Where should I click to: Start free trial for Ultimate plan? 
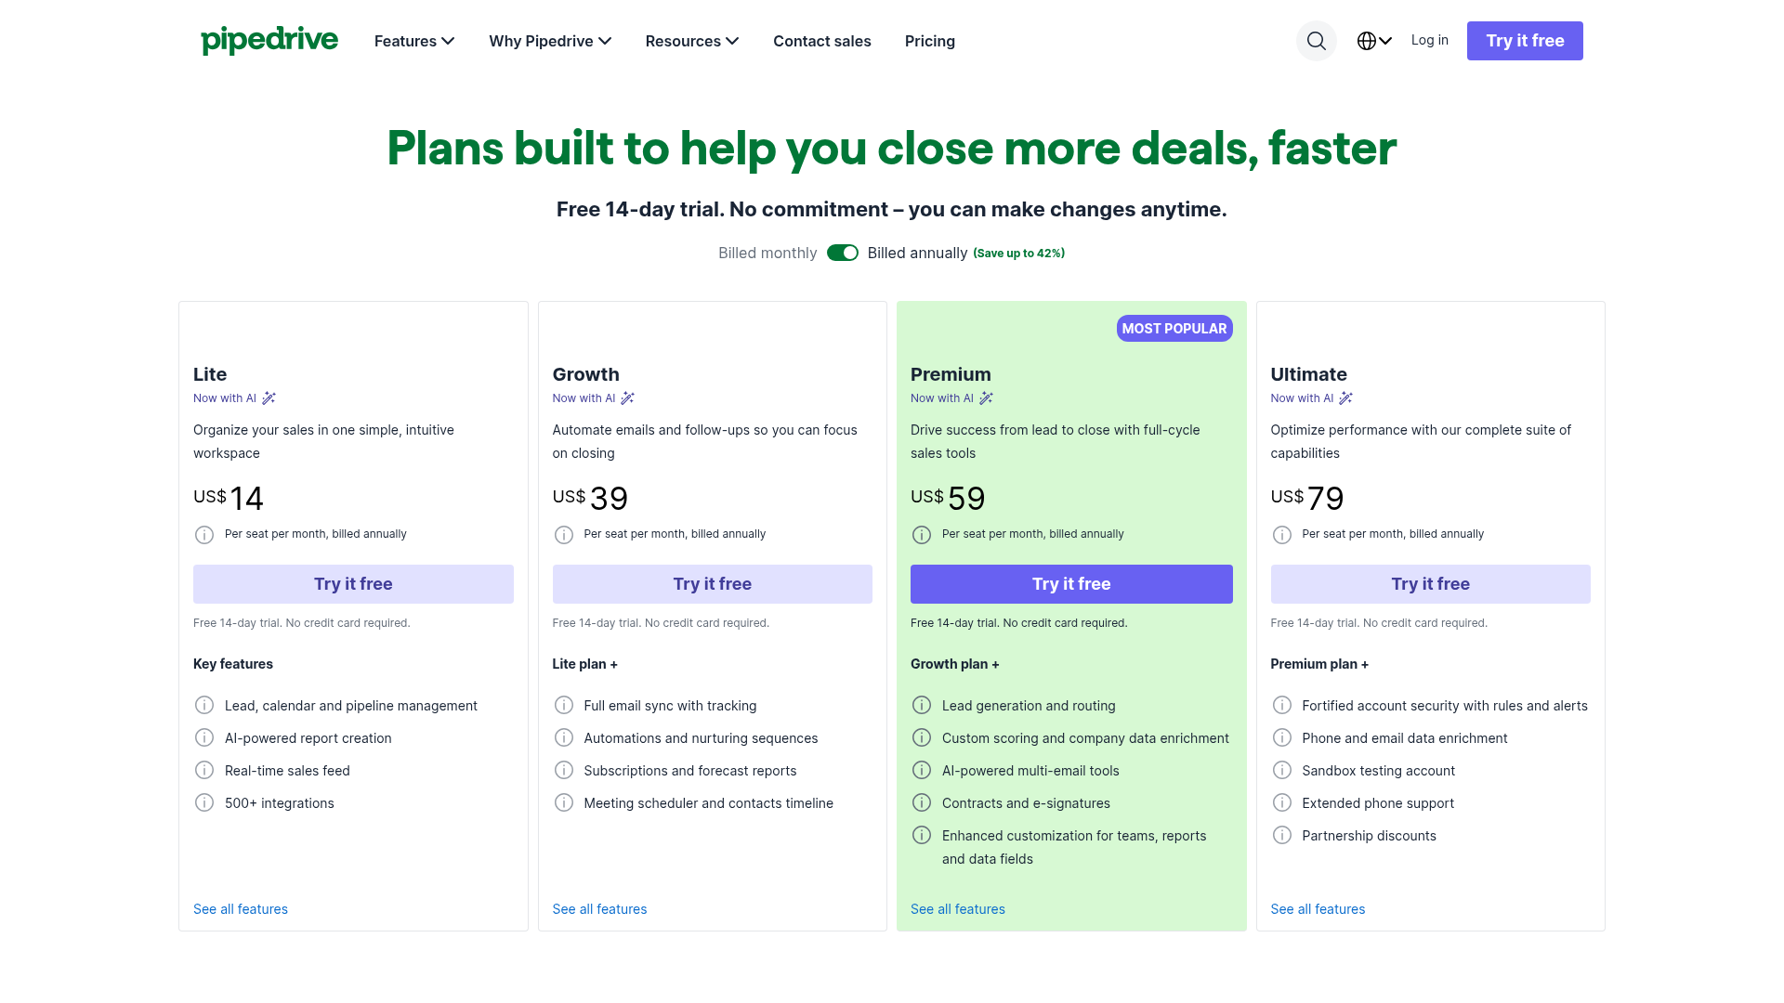point(1431,584)
